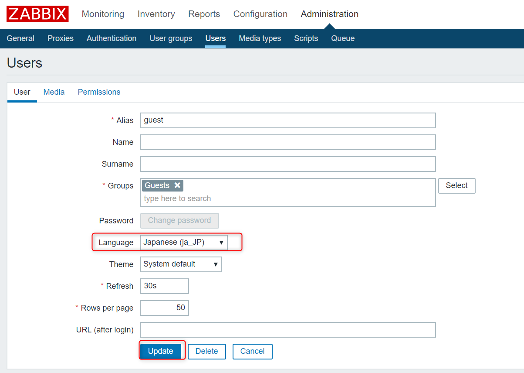The width and height of the screenshot is (524, 373).
Task: Open the Configuration menu
Action: [x=260, y=14]
